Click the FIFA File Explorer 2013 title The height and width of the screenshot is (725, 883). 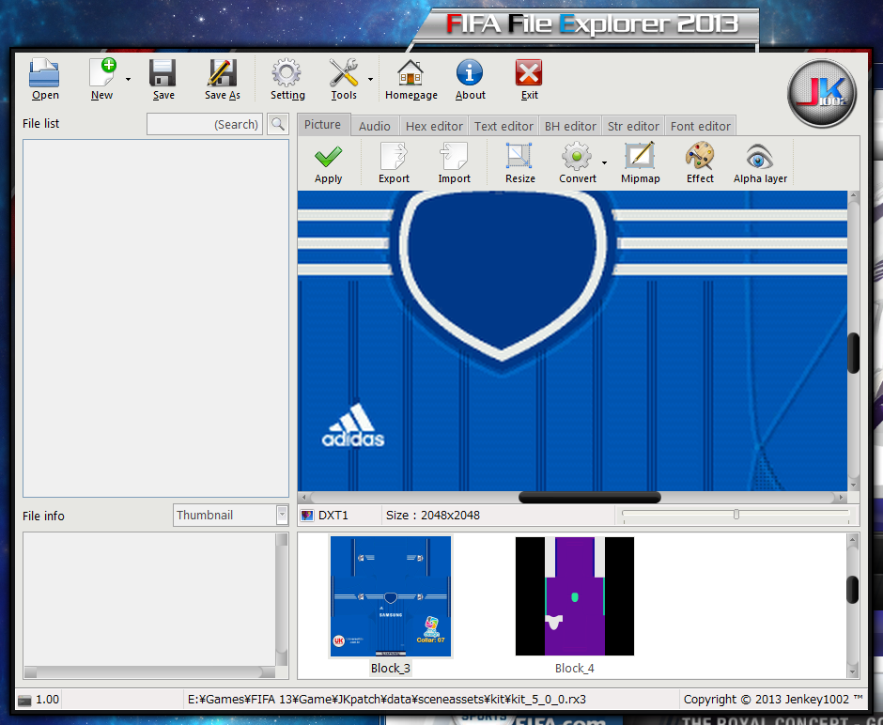tap(592, 24)
